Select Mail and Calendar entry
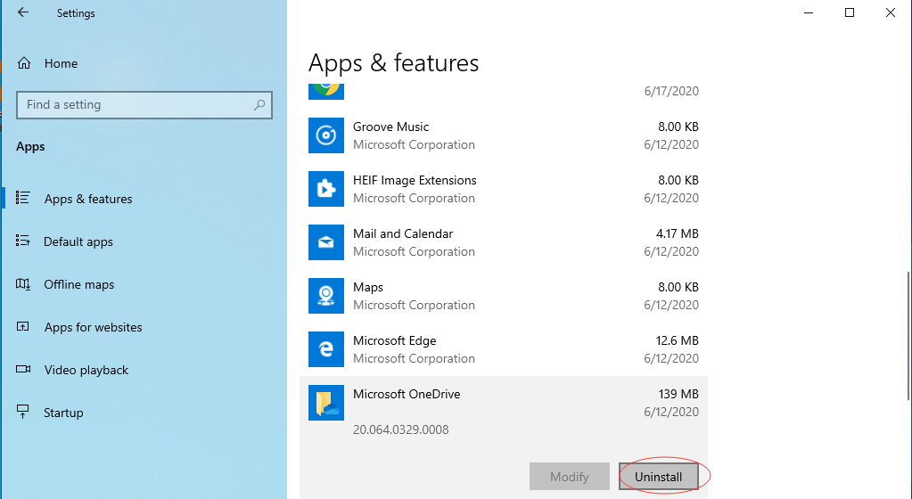Viewport: 912px width, 499px height. (x=504, y=242)
